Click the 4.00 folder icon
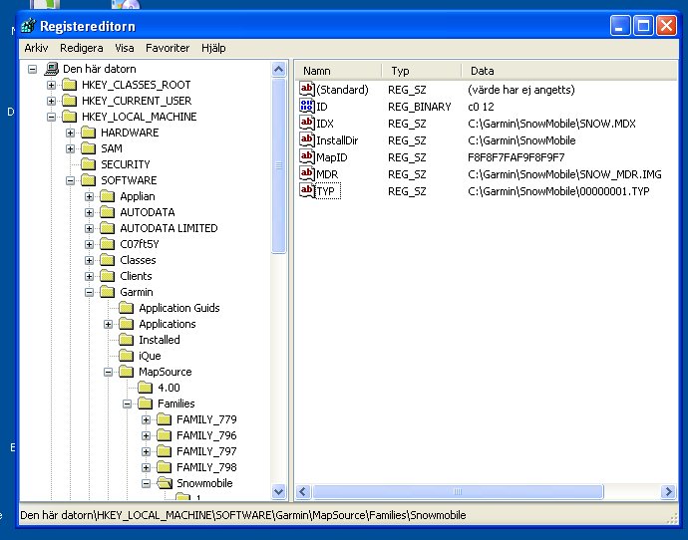Viewport: 688px width, 540px height. pyautogui.click(x=145, y=388)
